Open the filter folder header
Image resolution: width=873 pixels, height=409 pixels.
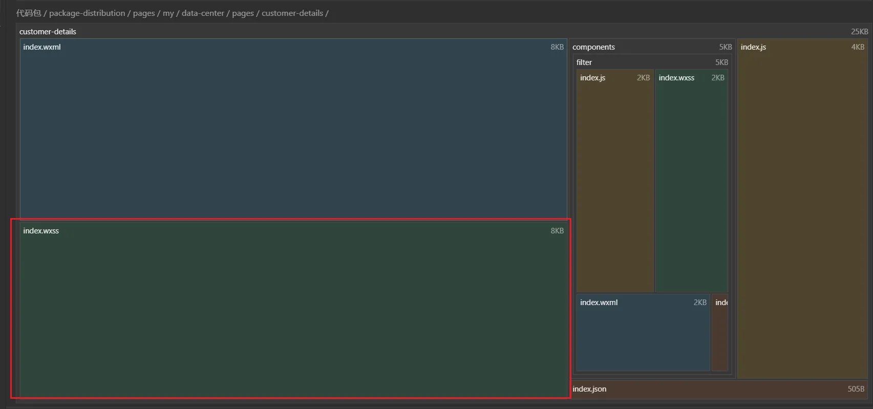[x=584, y=62]
